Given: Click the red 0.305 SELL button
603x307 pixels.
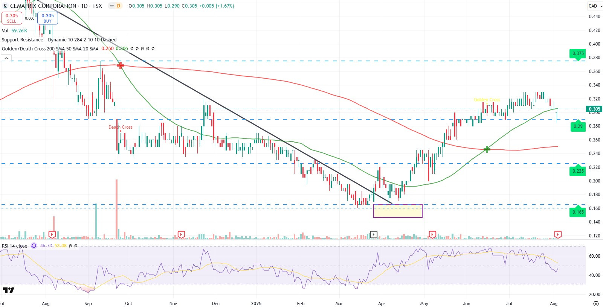Looking at the screenshot, I should [x=12, y=18].
